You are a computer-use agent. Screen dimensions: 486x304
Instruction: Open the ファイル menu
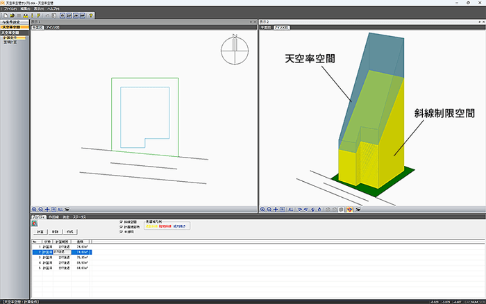coord(10,8)
